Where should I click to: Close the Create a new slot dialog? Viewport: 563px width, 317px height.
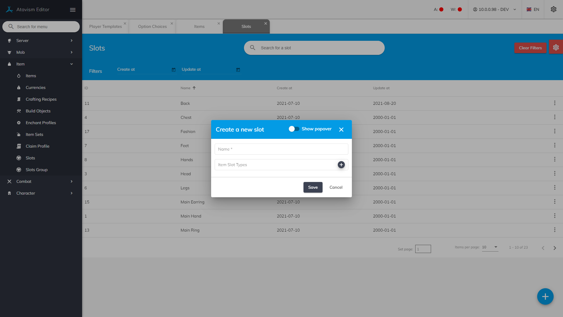(341, 129)
